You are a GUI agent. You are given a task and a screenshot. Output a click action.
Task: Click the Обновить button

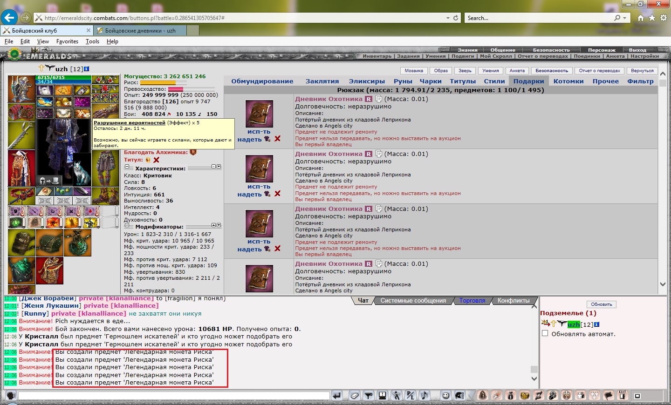coord(602,304)
